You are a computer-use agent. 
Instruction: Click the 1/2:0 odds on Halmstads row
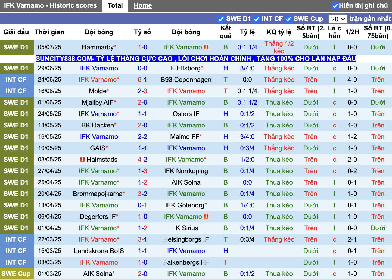coord(247,160)
